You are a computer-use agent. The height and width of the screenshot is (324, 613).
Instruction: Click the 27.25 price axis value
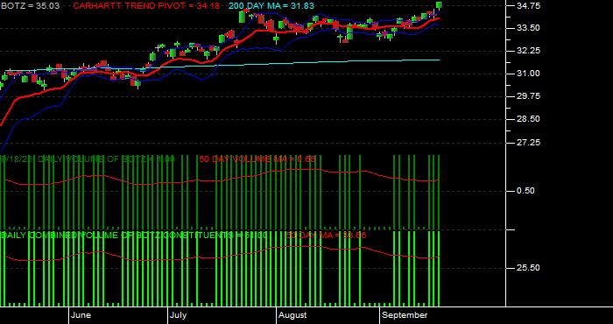[528, 143]
